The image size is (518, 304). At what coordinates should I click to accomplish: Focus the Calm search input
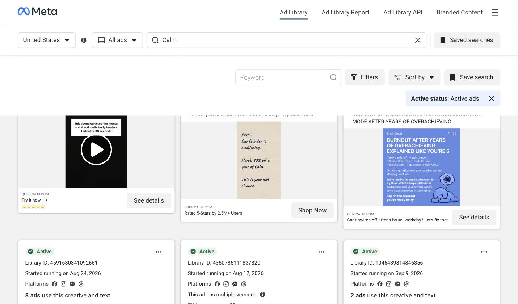point(287,40)
